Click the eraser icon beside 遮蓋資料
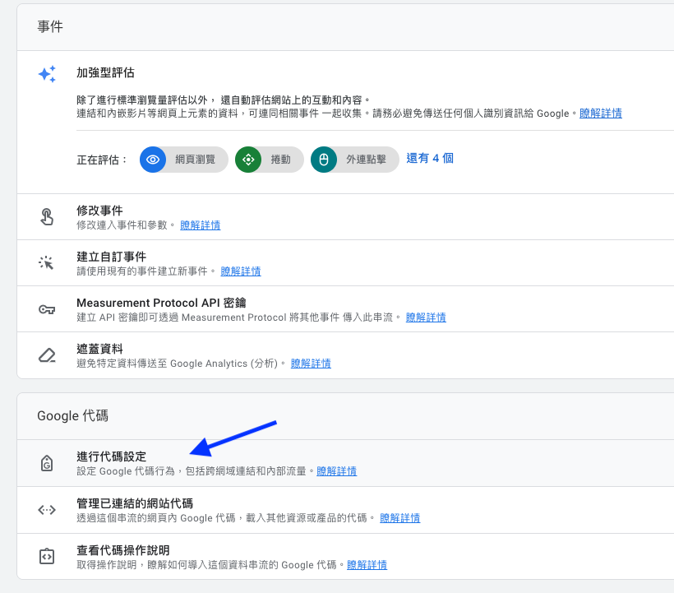674x593 pixels. (x=47, y=355)
